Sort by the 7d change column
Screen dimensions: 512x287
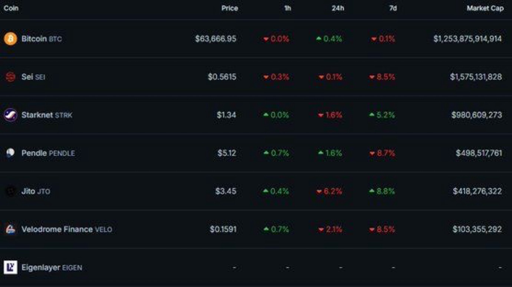click(x=393, y=8)
